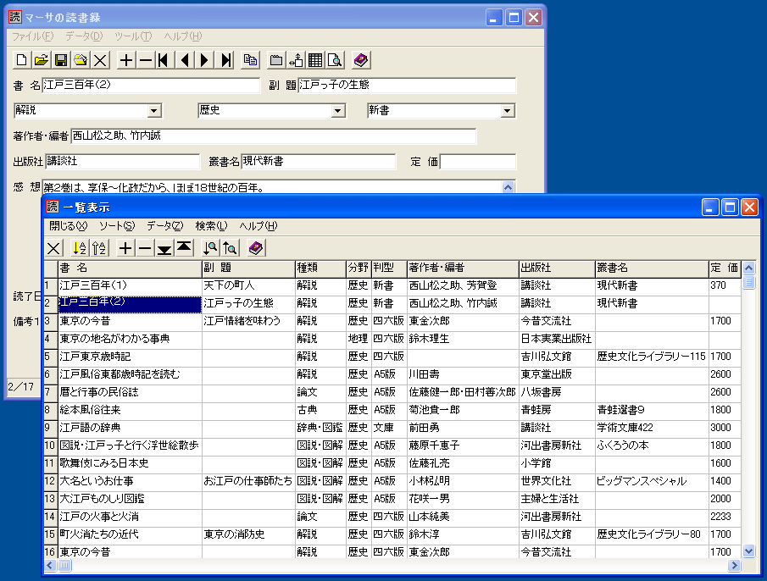Click the minus icon in 一覧表示 toolbar
This screenshot has height=581, width=767.
(x=145, y=248)
